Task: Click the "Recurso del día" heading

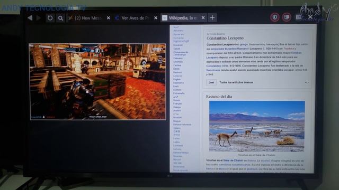Action: pos(219,97)
